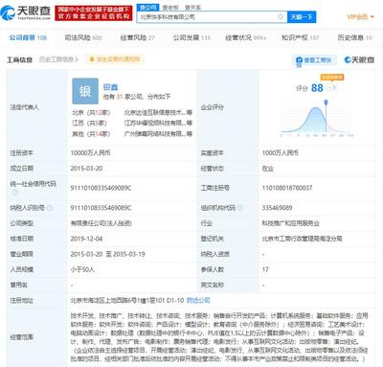
Task: Open the 司法风险 tab
Action: tap(83, 37)
